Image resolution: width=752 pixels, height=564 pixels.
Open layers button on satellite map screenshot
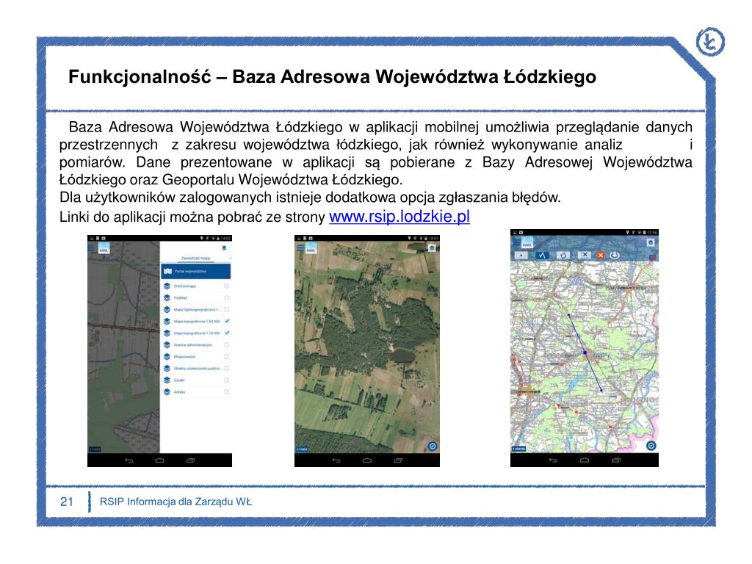click(432, 248)
